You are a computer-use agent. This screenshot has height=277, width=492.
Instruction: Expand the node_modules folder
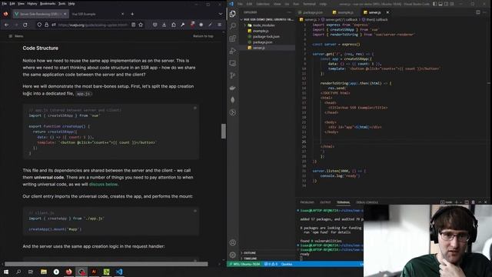pyautogui.click(x=264, y=25)
